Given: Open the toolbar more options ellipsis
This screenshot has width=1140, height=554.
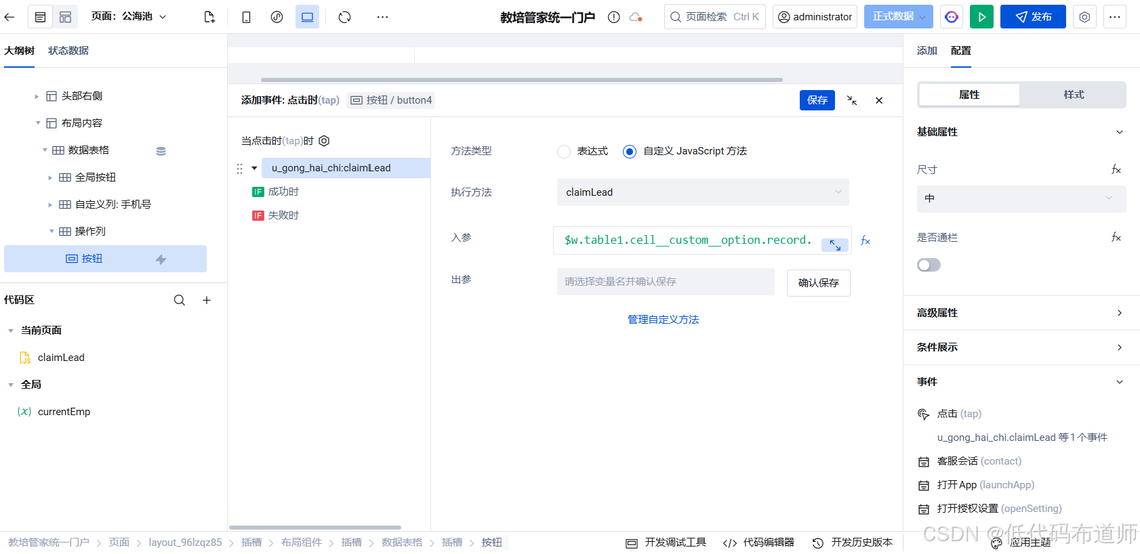Looking at the screenshot, I should click(383, 17).
